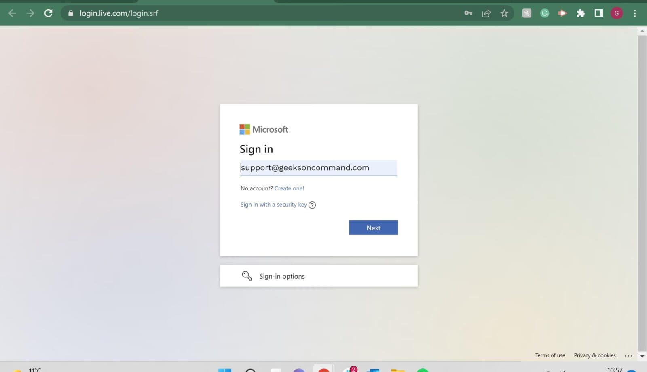Click the page scrollbar up arrow
This screenshot has width=647, height=372.
tap(642, 31)
